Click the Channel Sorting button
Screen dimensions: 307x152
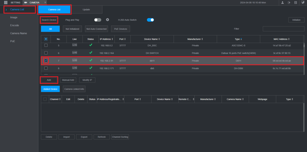120,137
